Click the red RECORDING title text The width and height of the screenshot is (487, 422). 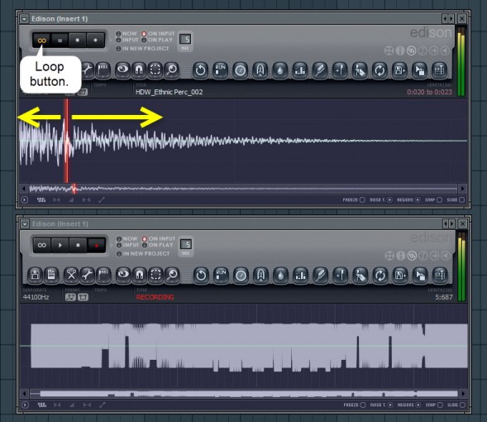(155, 297)
